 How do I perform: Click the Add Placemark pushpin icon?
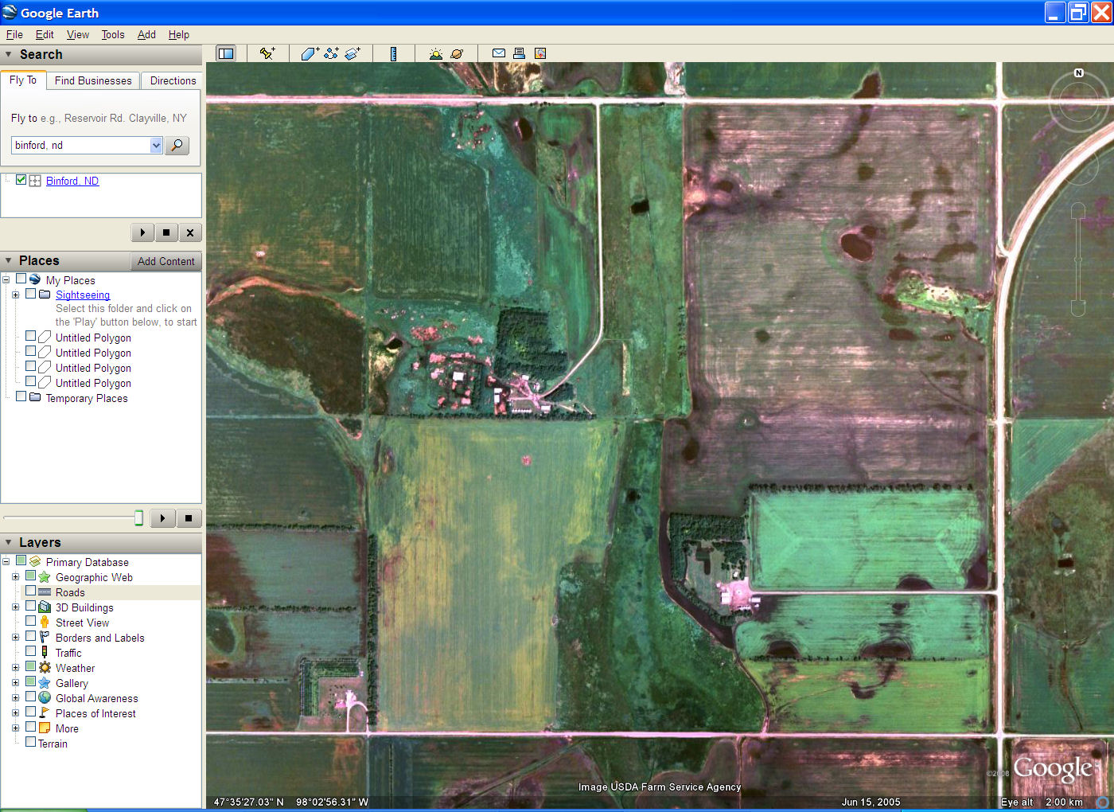click(x=267, y=53)
